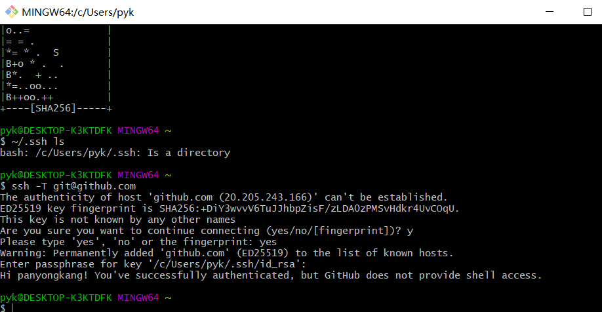Image resolution: width=602 pixels, height=312 pixels.
Task: Click the pink MINGW64 label in last prompt
Action: click(x=138, y=298)
